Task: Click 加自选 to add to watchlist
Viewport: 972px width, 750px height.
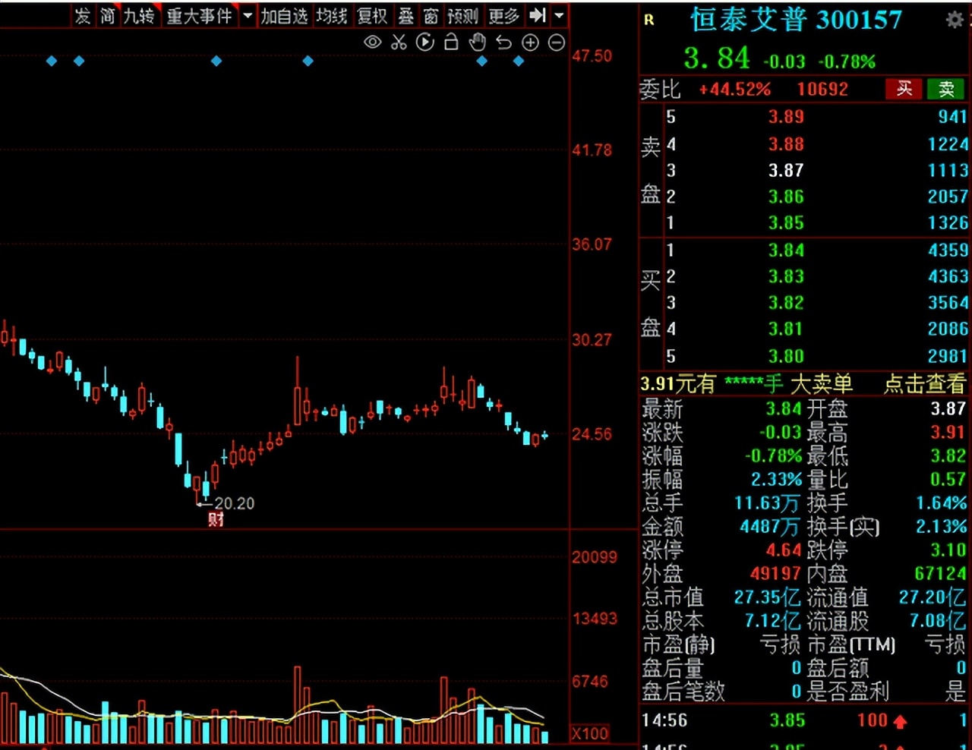Action: pyautogui.click(x=285, y=15)
